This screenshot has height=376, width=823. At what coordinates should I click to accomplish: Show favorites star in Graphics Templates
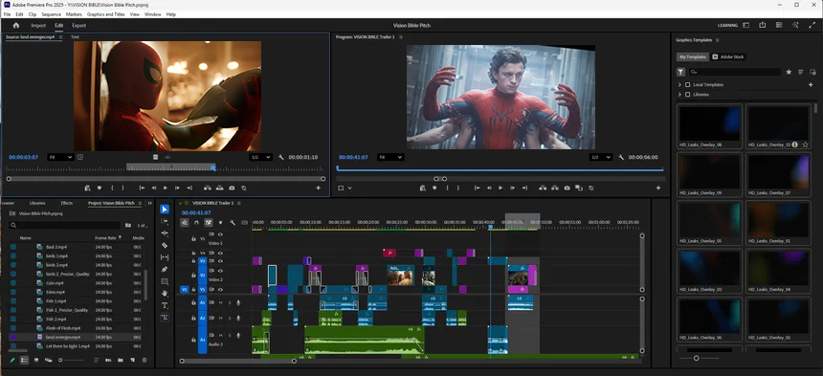point(789,72)
